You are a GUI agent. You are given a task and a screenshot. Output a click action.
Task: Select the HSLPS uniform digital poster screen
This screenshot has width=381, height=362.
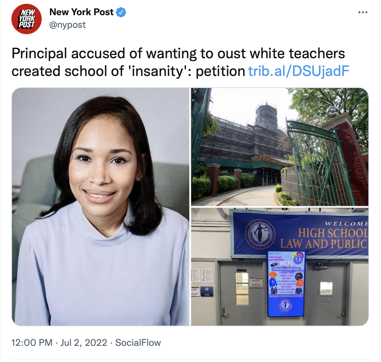(x=286, y=284)
